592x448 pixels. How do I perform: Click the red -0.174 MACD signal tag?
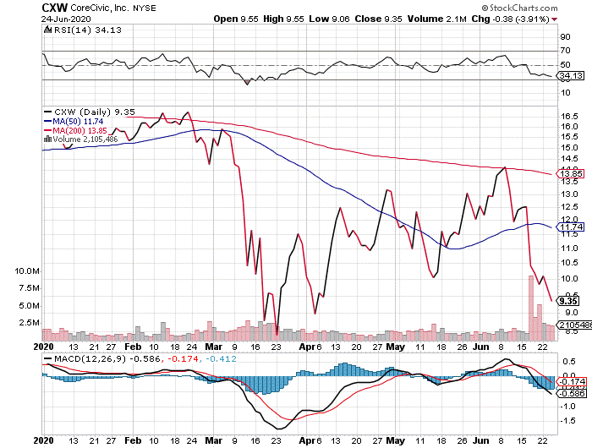click(572, 383)
